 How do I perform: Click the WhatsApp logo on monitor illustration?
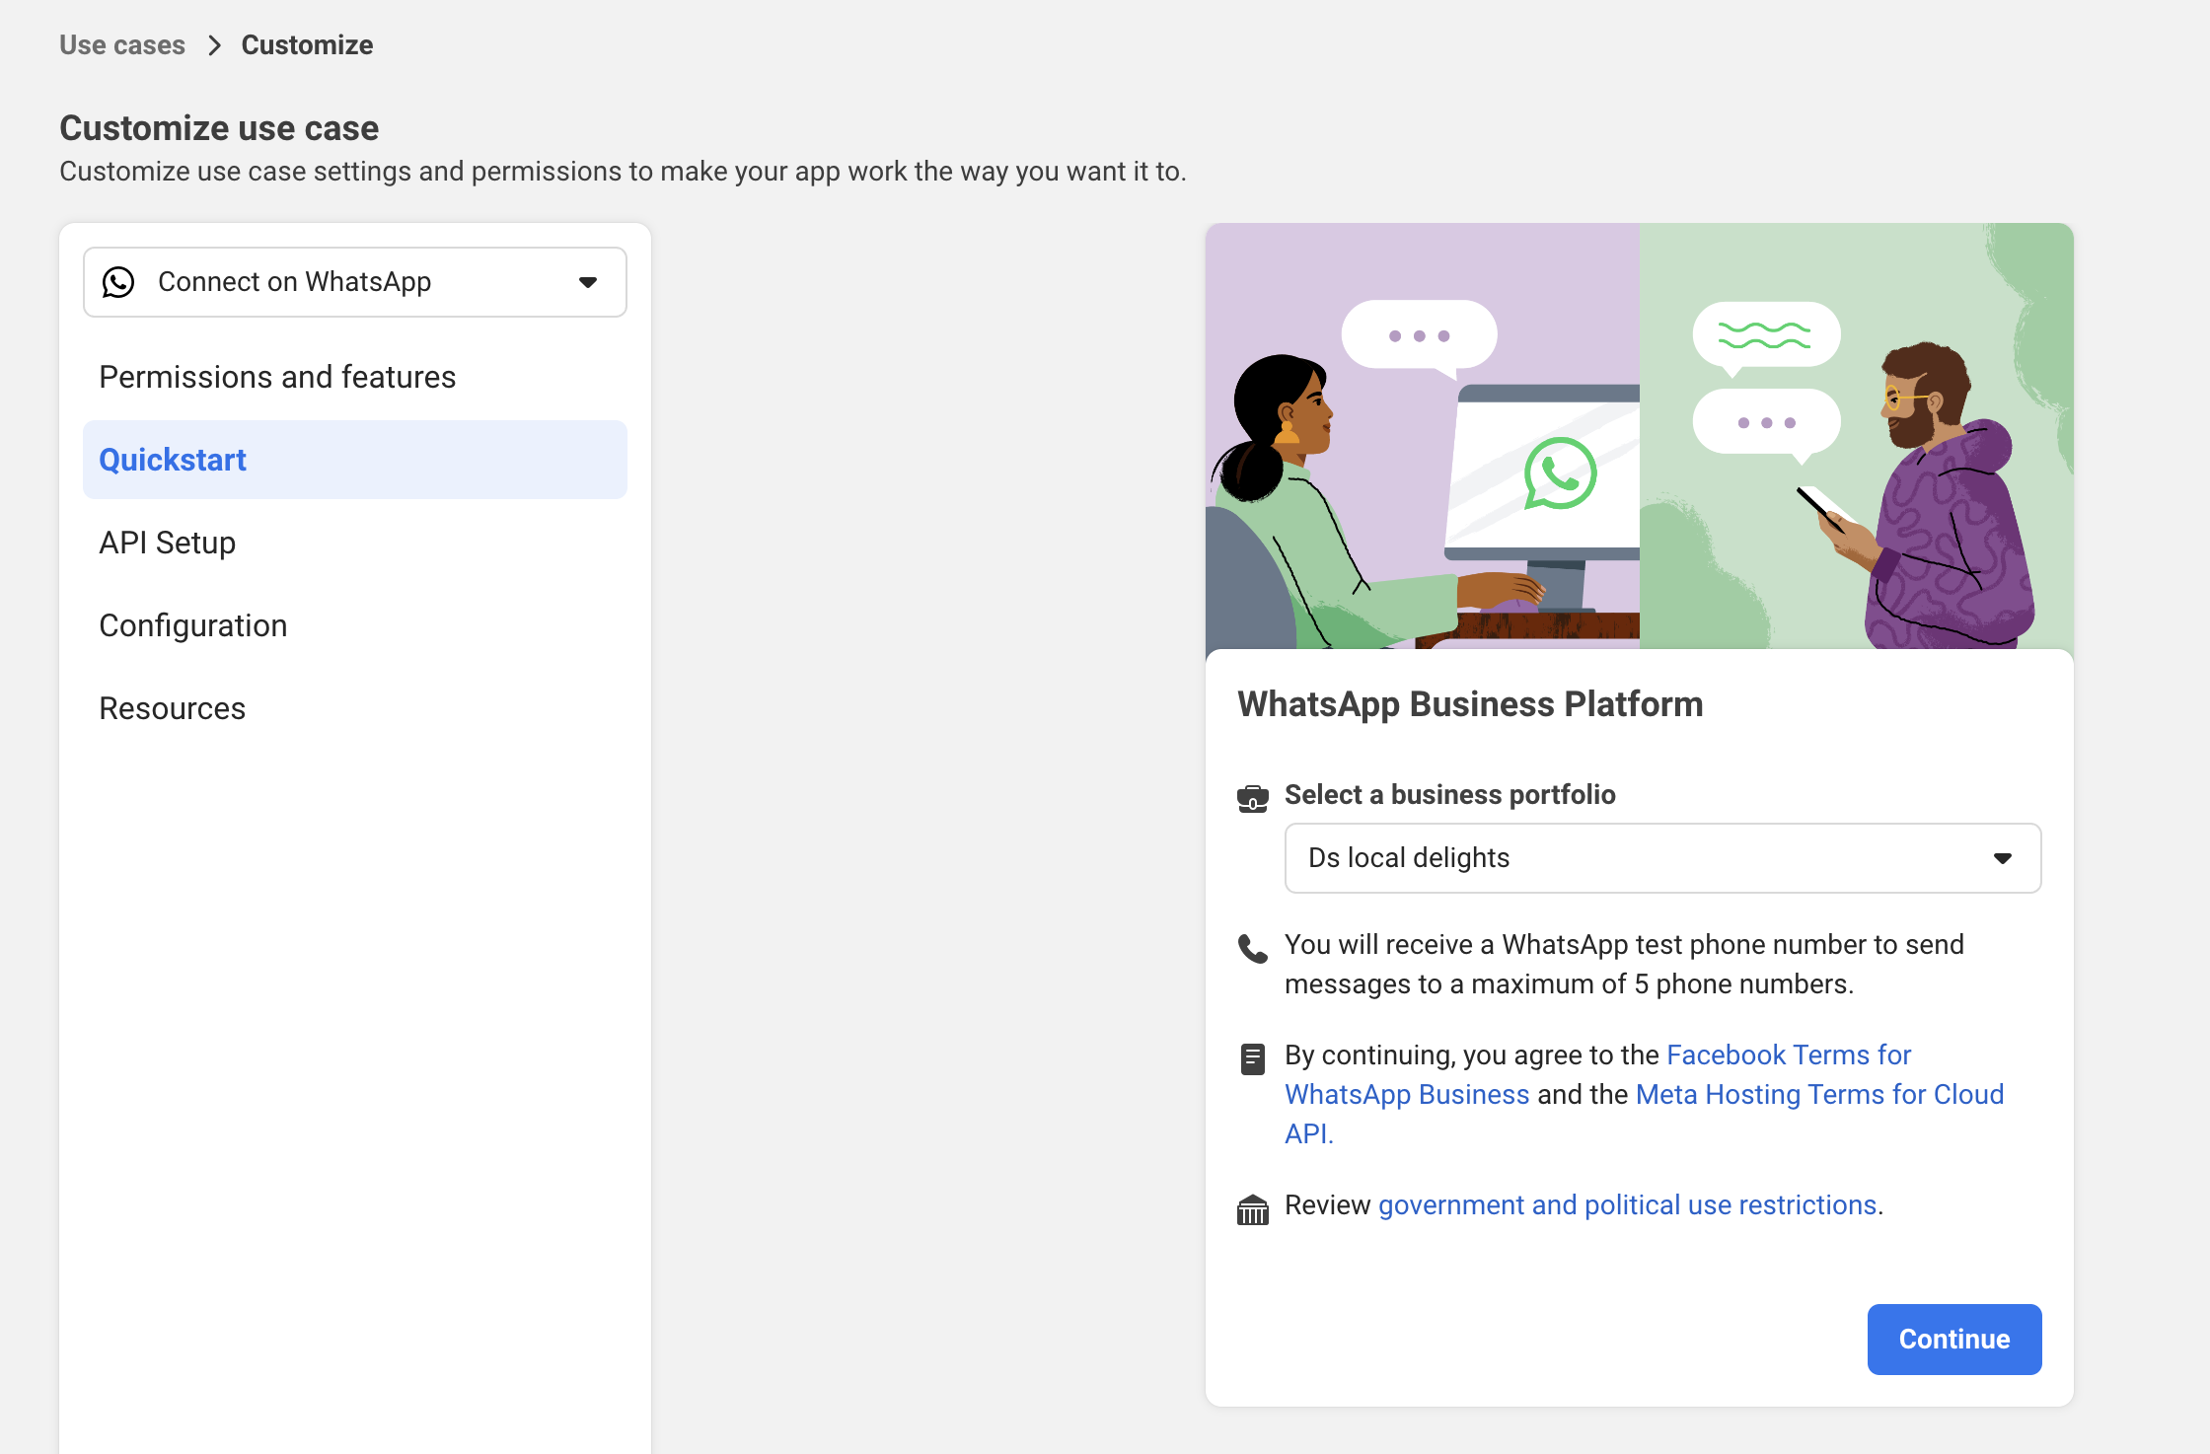tap(1560, 473)
